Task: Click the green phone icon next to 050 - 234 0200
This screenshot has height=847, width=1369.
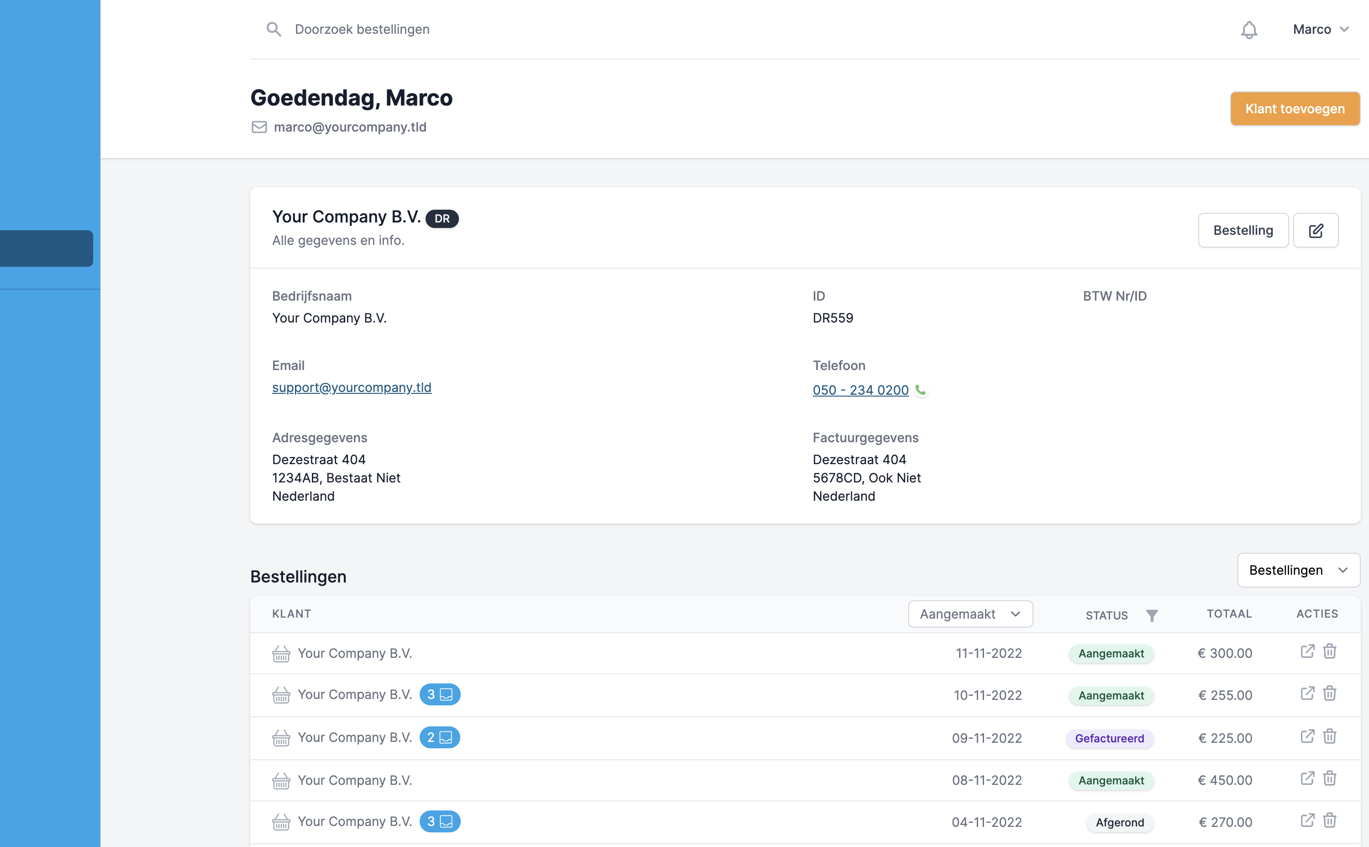Action: coord(921,390)
